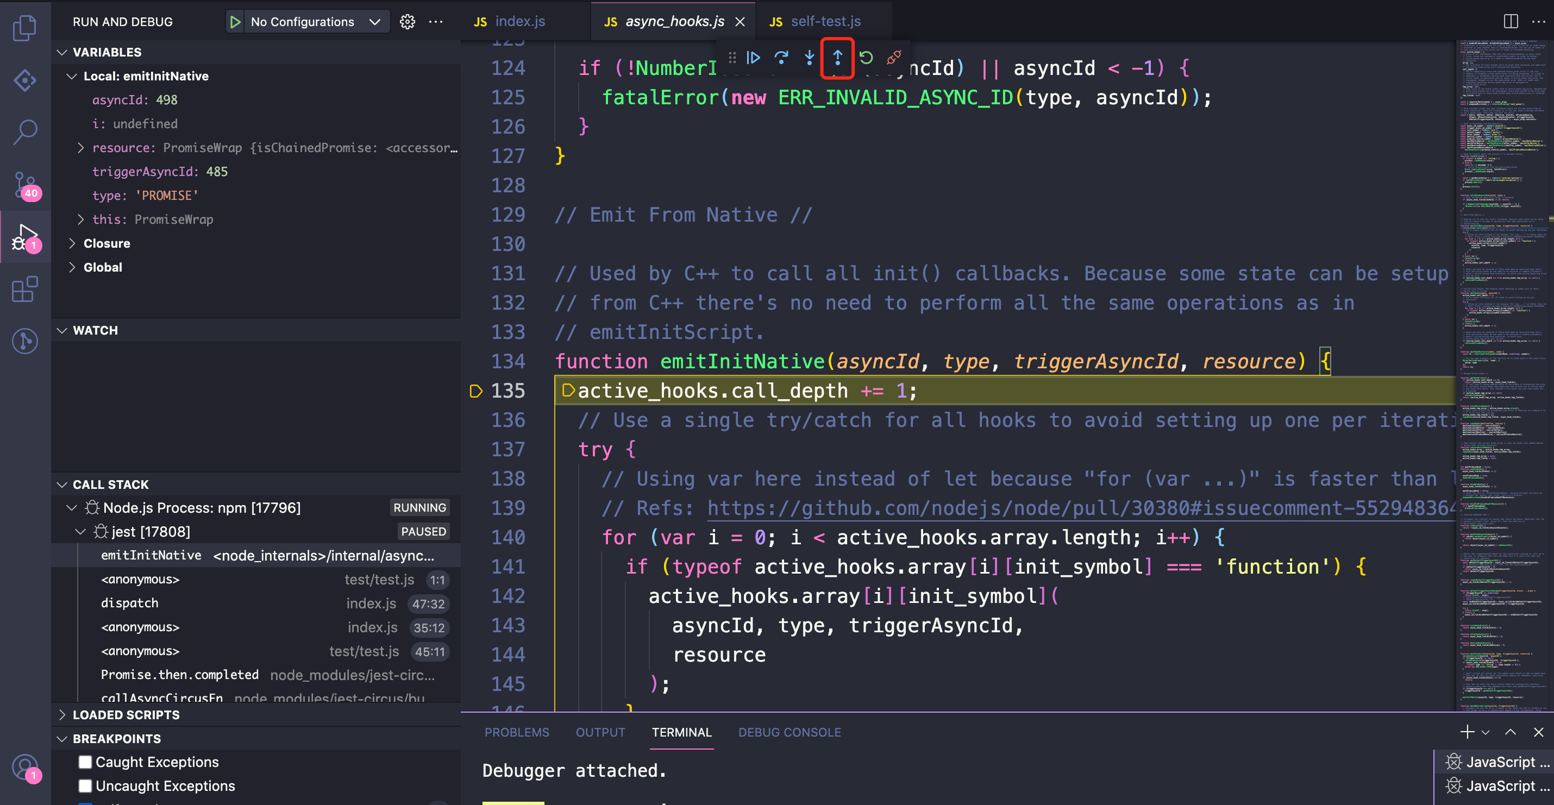Select the Promise.then.completed stack frame
The image size is (1554, 805).
coord(256,675)
